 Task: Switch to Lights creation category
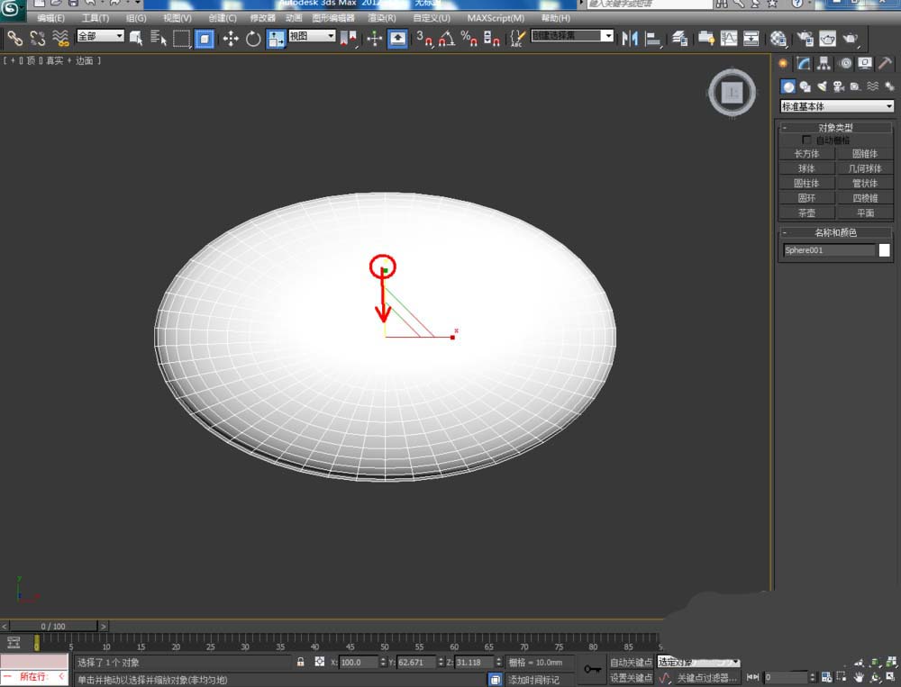point(821,86)
